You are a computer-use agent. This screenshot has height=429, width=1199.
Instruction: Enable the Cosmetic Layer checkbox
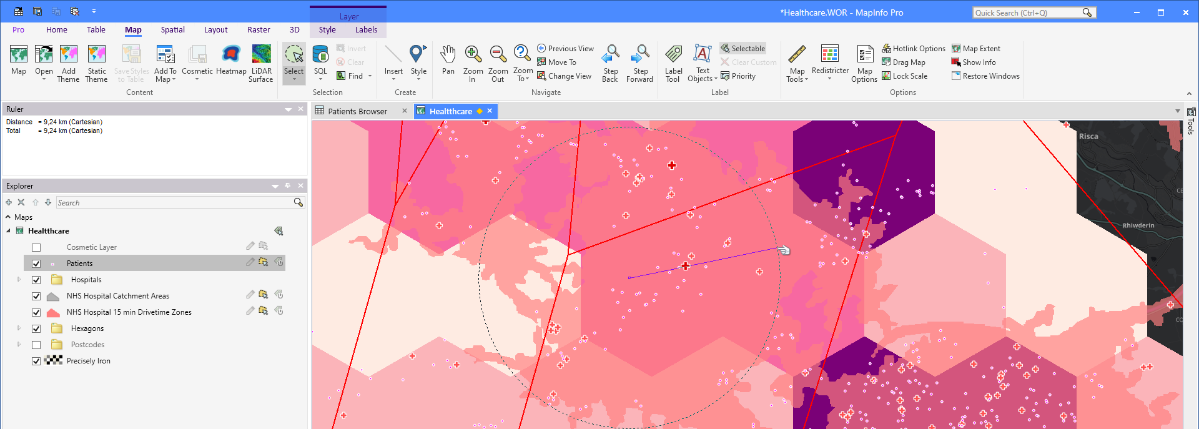(36, 247)
